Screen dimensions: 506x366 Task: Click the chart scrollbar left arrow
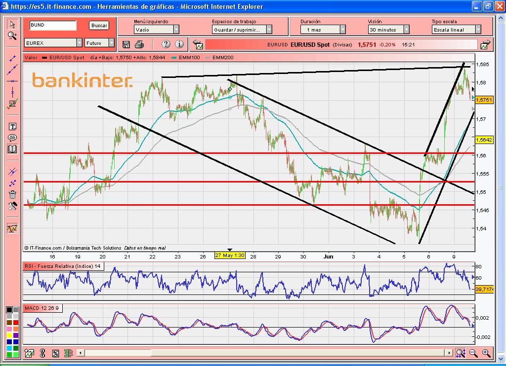81,353
